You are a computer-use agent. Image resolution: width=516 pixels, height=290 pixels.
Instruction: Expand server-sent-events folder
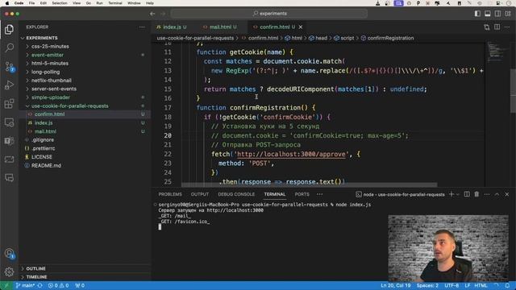(x=54, y=89)
